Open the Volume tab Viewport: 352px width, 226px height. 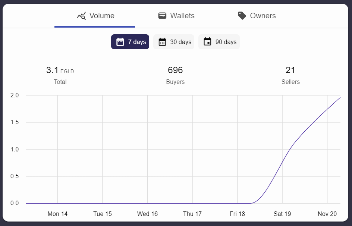(x=94, y=16)
